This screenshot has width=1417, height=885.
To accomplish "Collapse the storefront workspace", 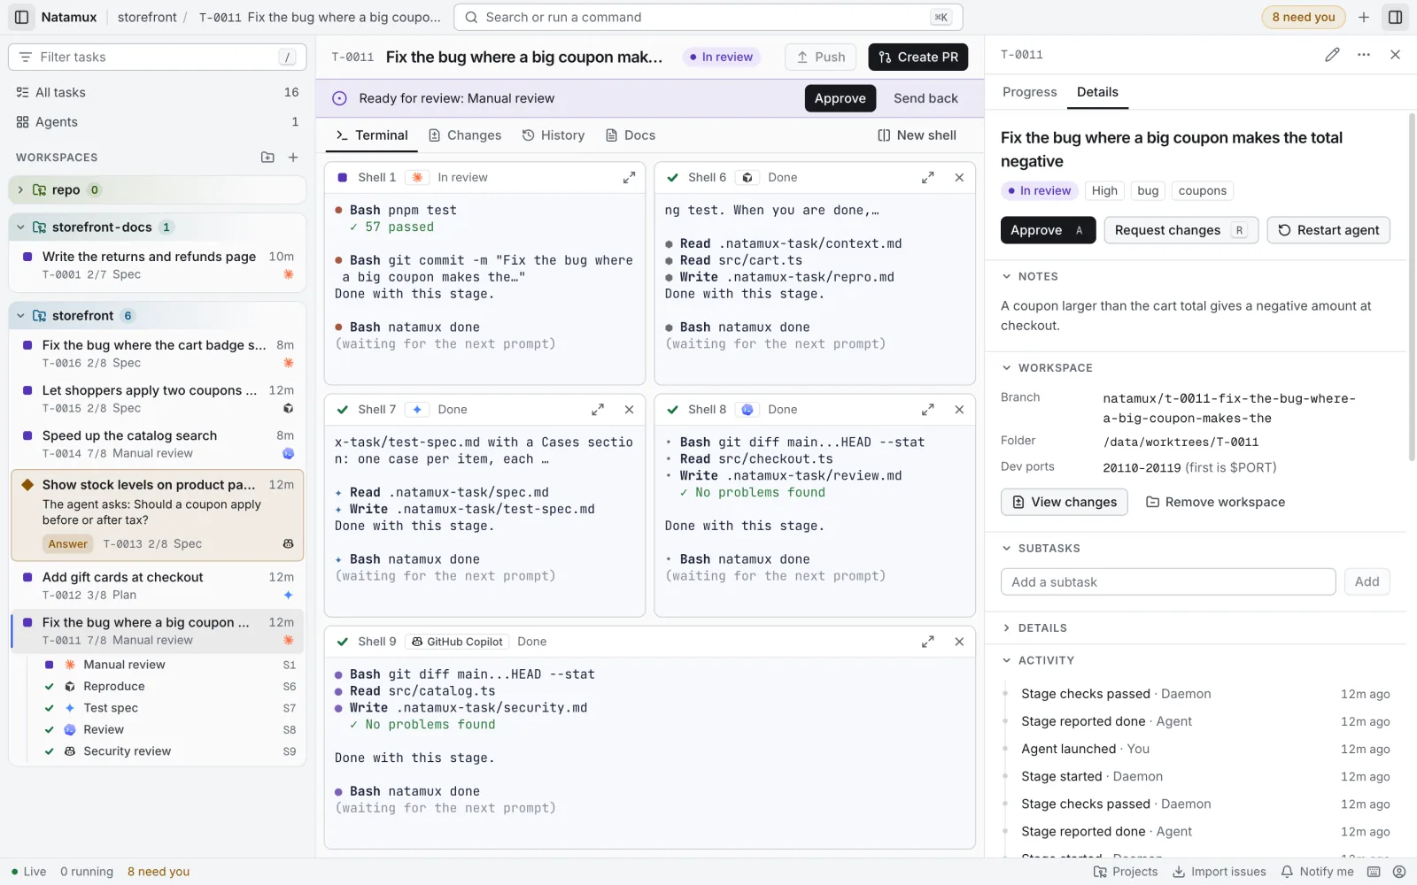I will [20, 316].
